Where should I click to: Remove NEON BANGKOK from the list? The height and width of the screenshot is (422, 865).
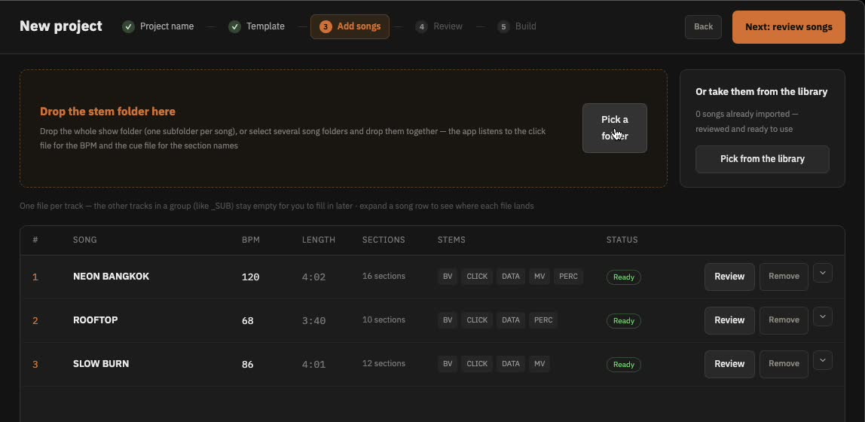pyautogui.click(x=784, y=277)
